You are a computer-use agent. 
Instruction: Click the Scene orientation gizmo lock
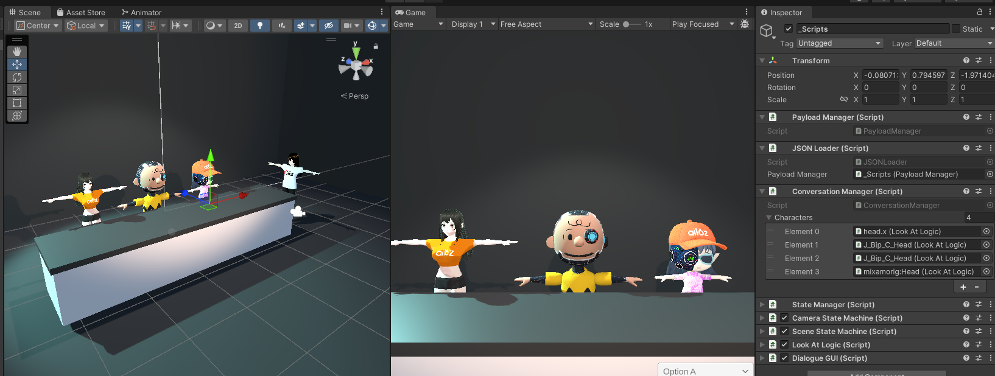pos(376,46)
